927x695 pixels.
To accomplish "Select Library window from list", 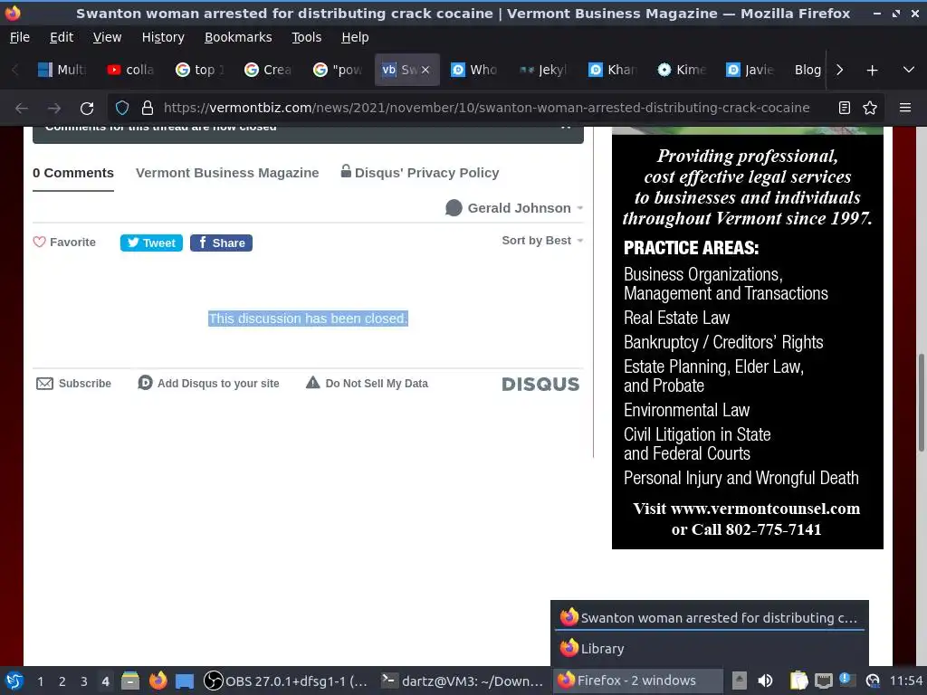I will [710, 648].
